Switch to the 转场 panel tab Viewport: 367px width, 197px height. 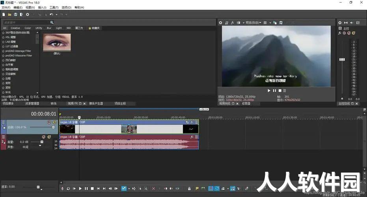(x=54, y=103)
